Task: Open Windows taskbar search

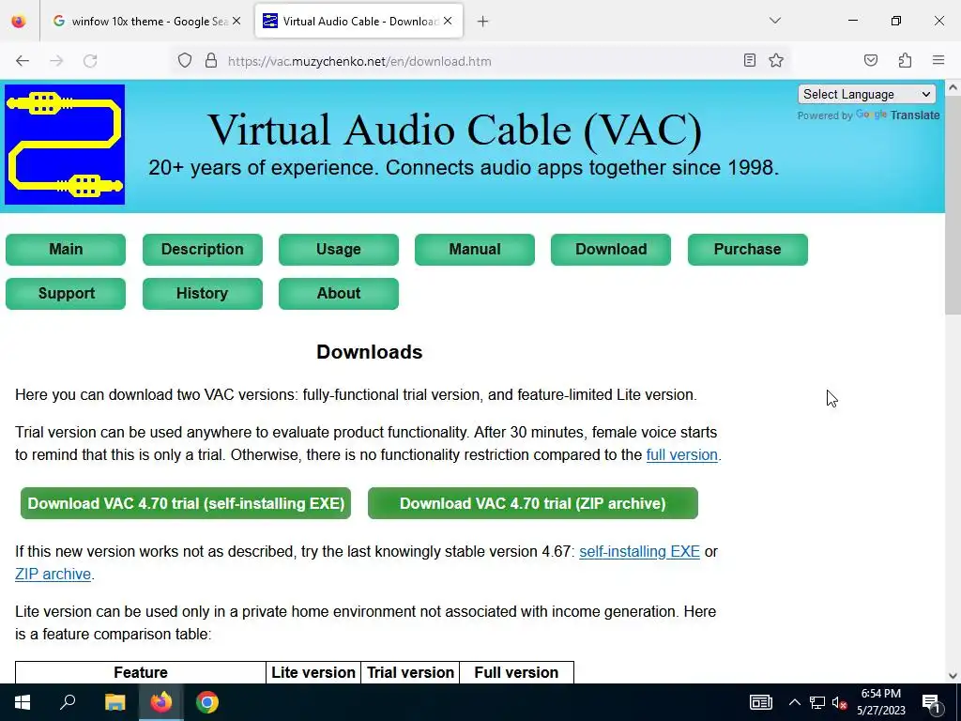Action: pyautogui.click(x=68, y=702)
